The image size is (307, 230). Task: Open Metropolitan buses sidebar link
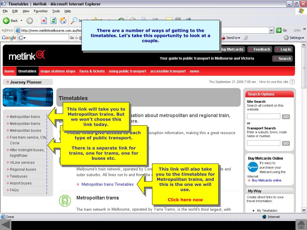click(25, 131)
